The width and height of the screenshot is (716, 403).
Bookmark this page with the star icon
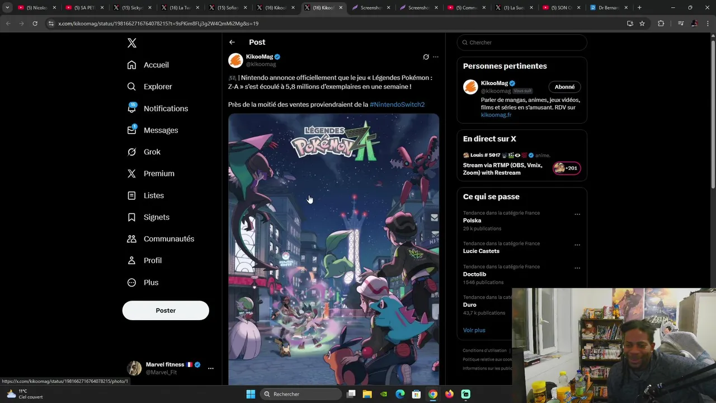(642, 24)
